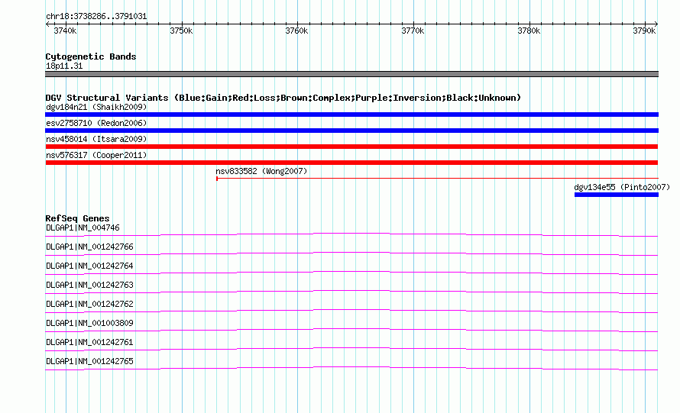This screenshot has height=413, width=680.
Task: Select the nsv833582 (Wong2007) variant label
Action: click(261, 171)
